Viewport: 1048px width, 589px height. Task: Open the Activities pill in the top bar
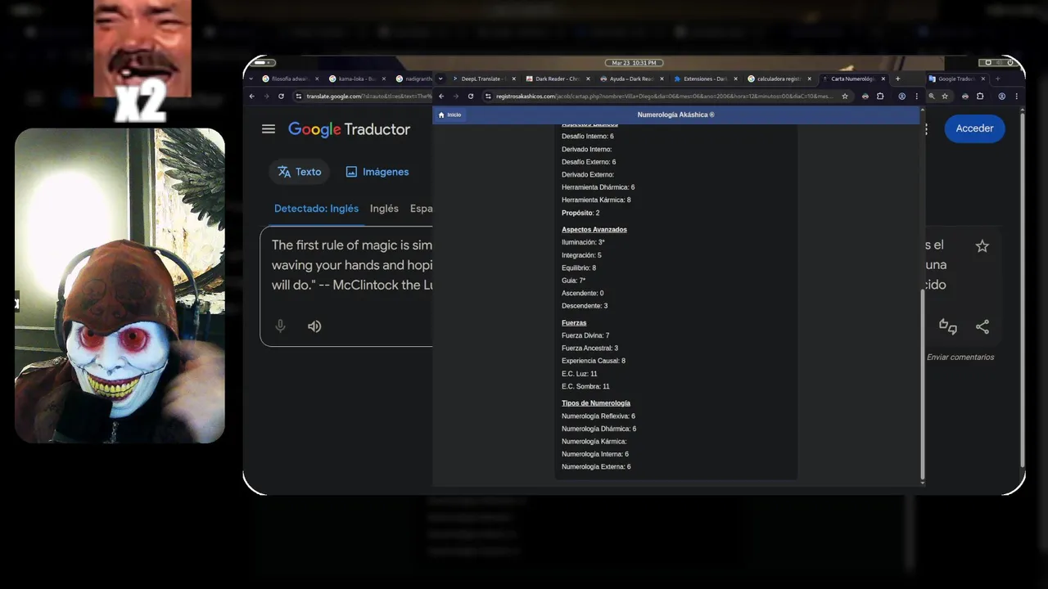coord(264,63)
